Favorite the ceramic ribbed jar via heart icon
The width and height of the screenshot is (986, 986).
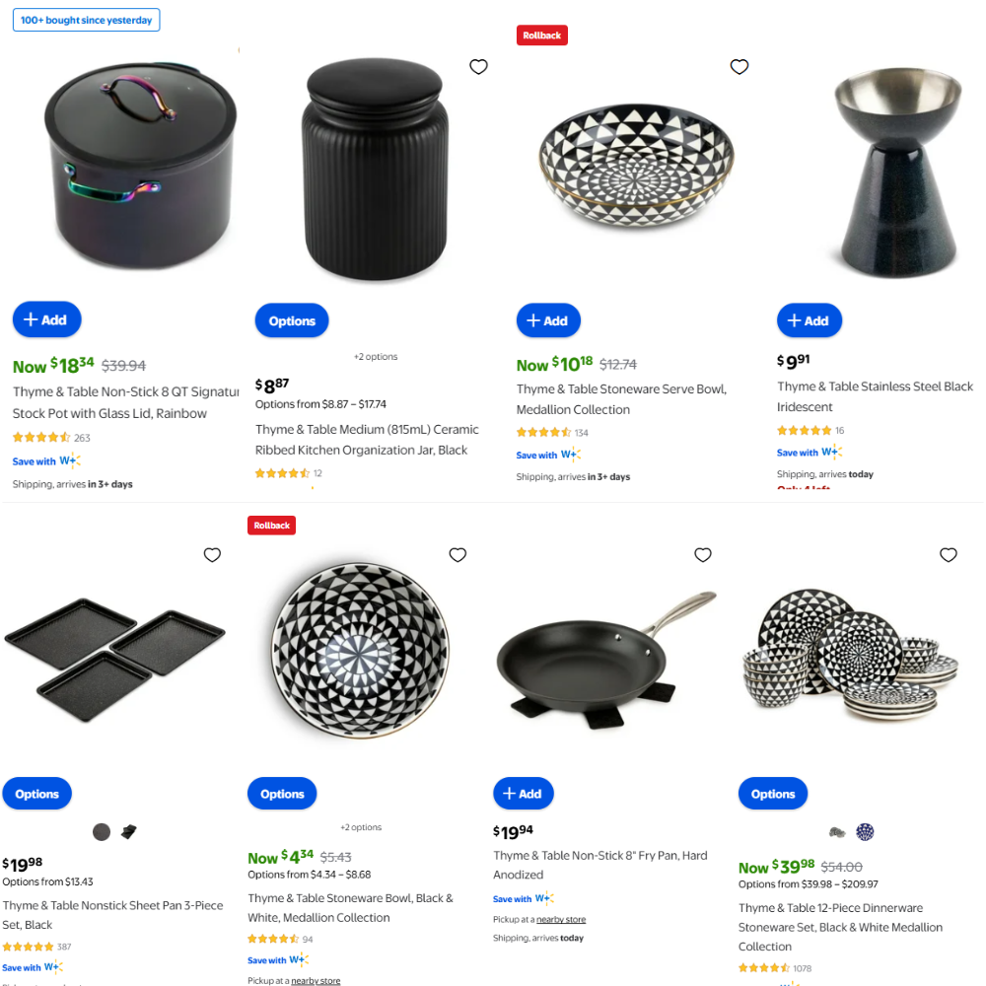(x=478, y=67)
